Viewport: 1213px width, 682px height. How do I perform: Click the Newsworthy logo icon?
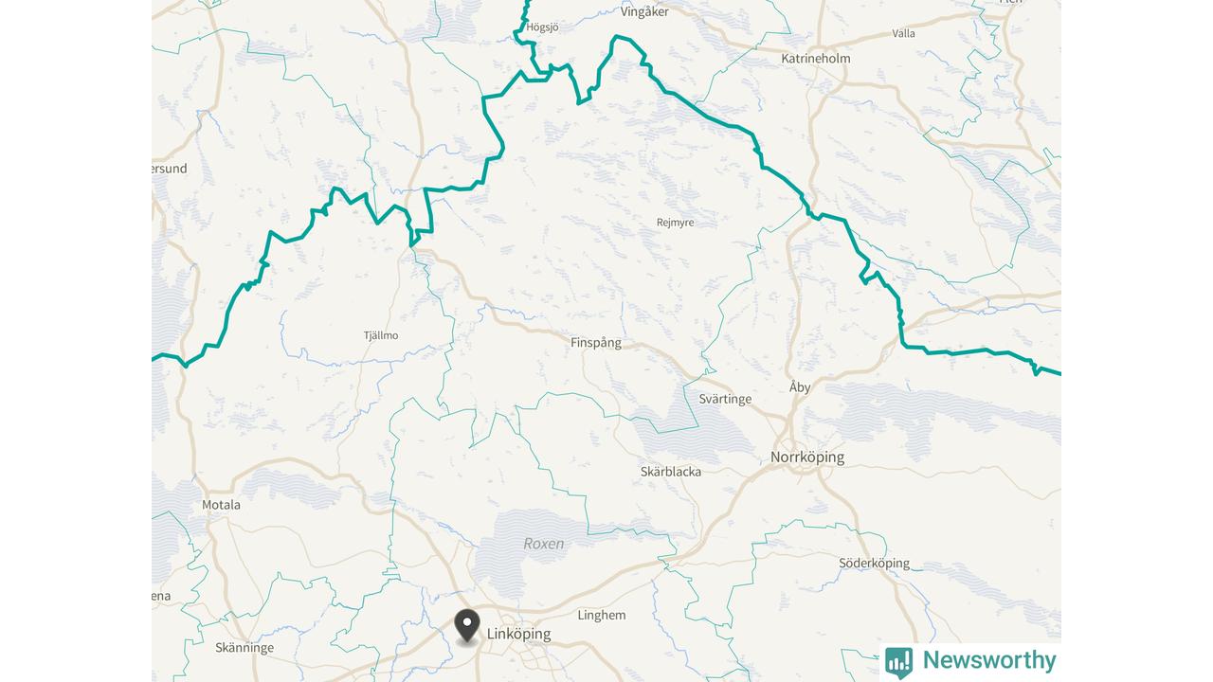point(898,662)
